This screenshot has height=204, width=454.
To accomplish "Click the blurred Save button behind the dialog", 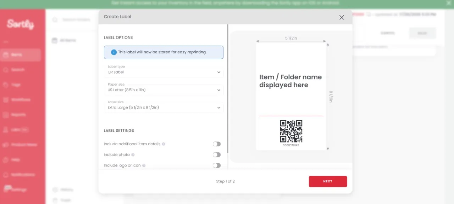I will (422, 33).
